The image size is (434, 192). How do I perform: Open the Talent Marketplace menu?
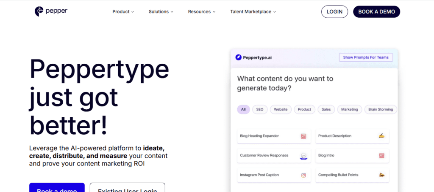click(253, 12)
